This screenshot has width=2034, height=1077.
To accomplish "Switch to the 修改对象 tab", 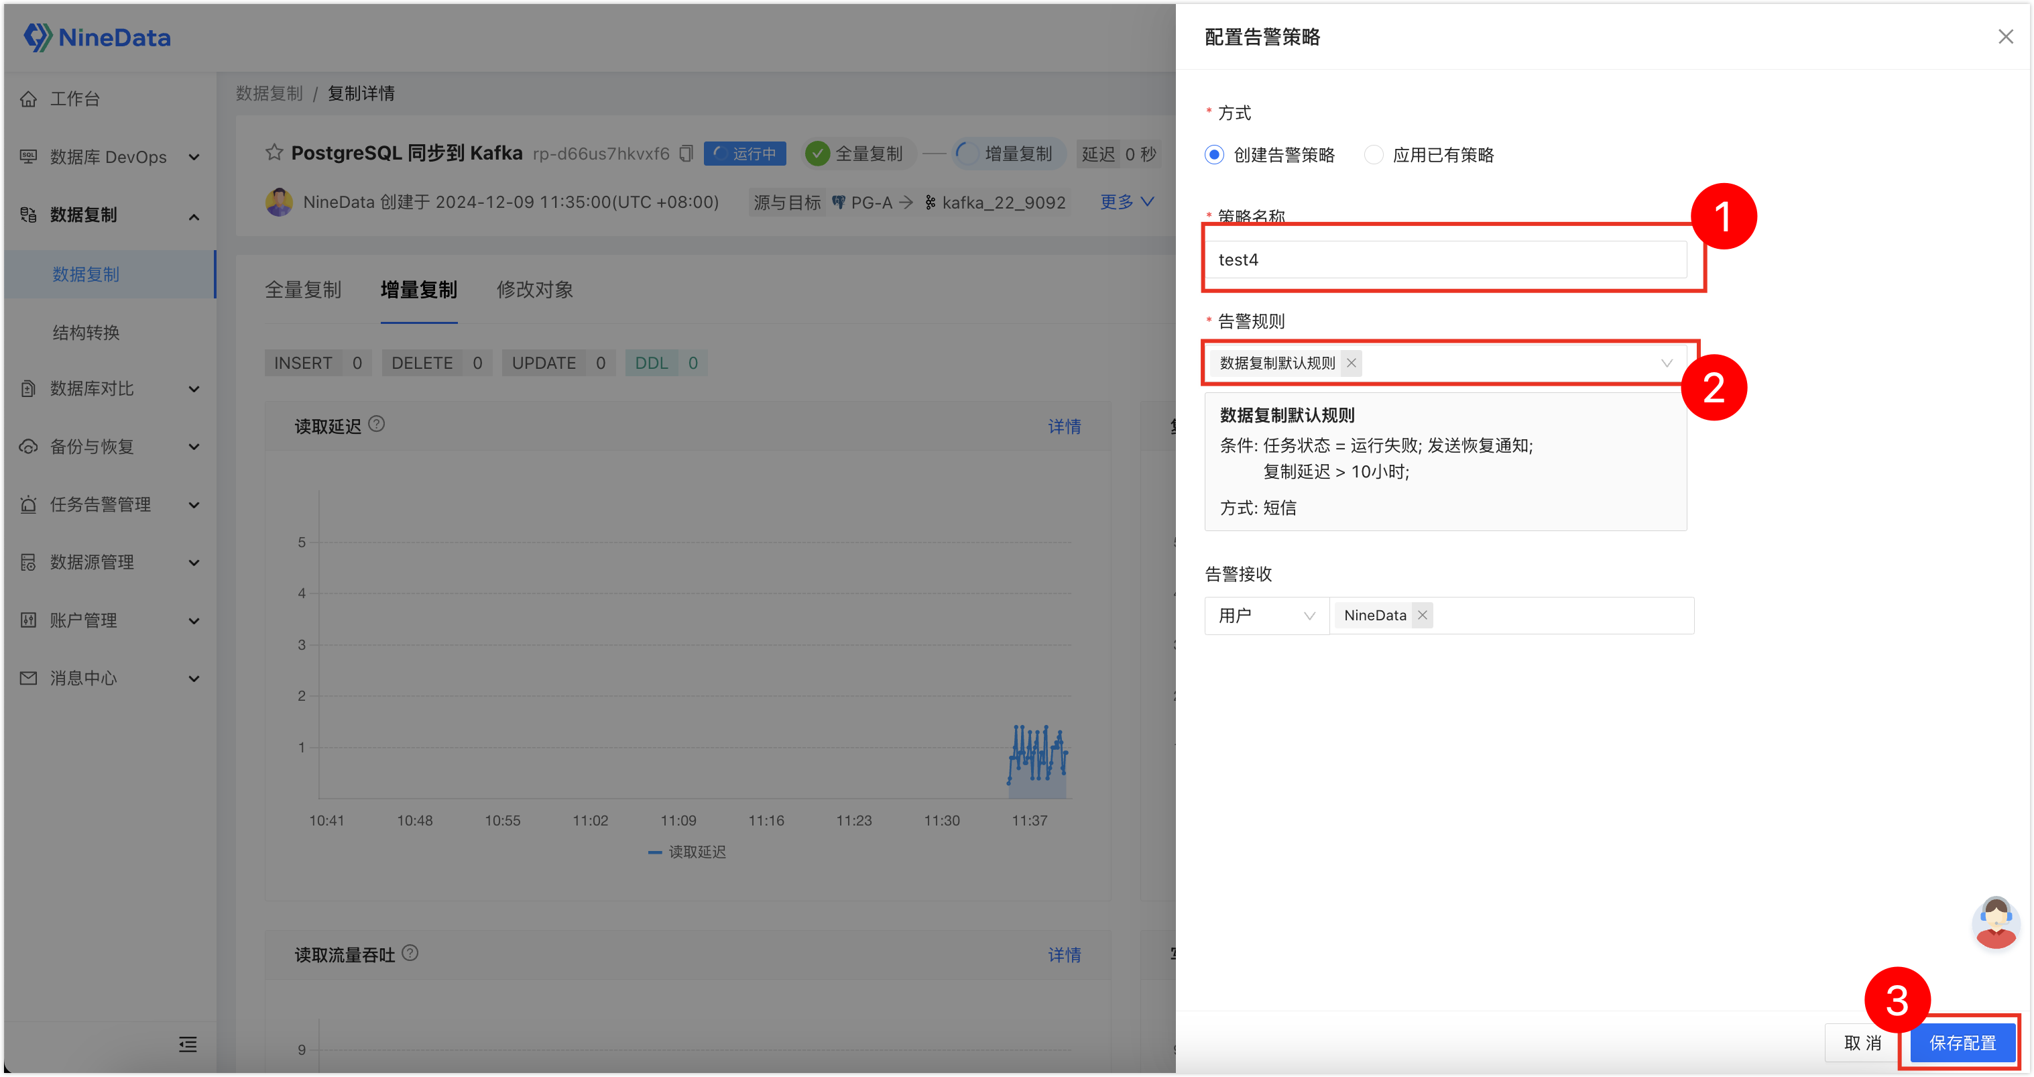I will click(534, 290).
